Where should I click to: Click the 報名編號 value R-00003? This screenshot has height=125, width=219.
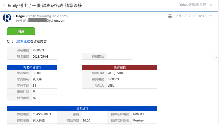coord(38,50)
